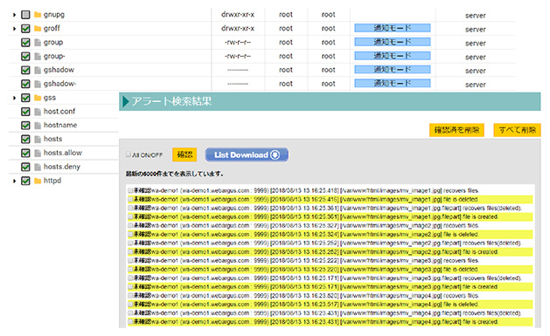Select the mv_image1.jpg file is deleted alert checkbox
This screenshot has width=550, height=336.
pos(130,200)
